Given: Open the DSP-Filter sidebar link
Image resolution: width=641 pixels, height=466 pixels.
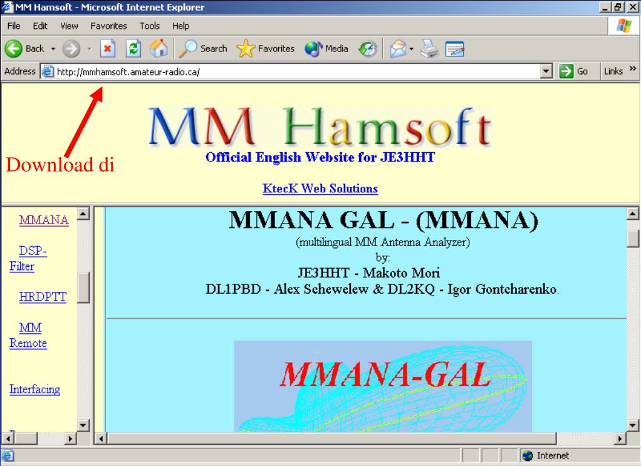Looking at the screenshot, I should pos(28,258).
